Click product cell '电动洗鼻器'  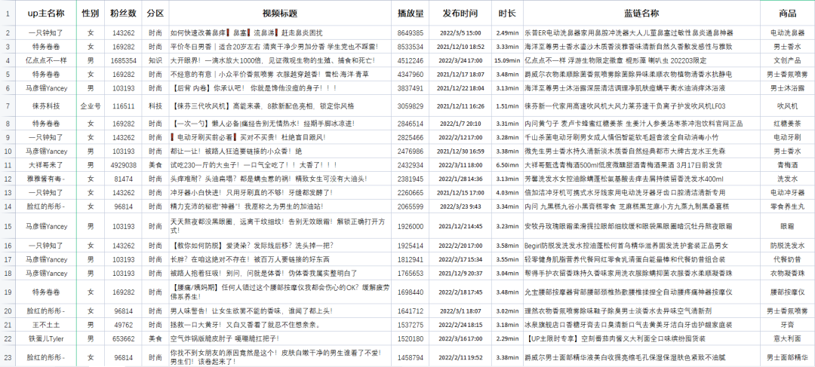point(787,32)
